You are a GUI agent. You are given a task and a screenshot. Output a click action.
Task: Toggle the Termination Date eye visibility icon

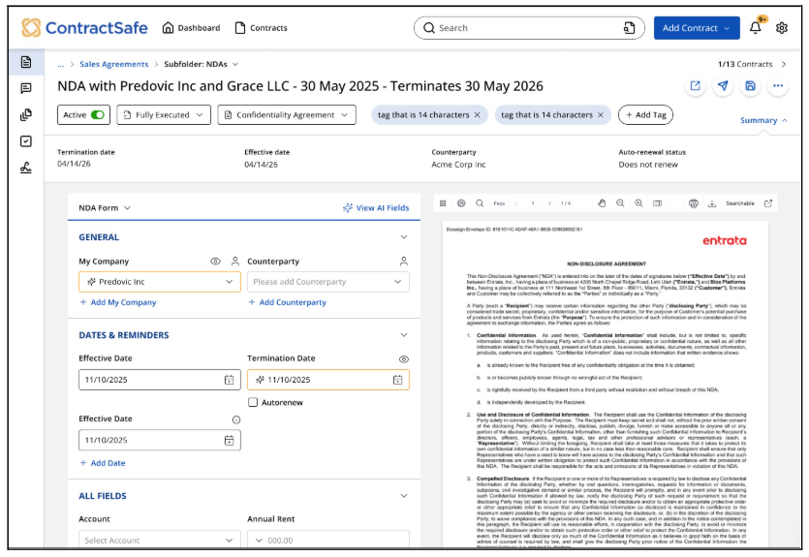pos(403,359)
